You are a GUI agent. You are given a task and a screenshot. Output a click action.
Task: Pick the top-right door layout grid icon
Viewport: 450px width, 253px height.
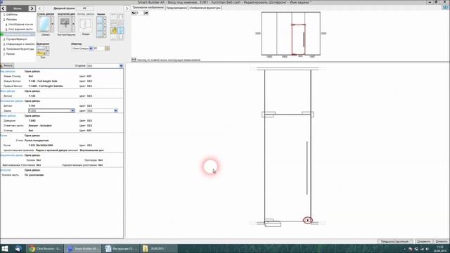tap(121, 17)
